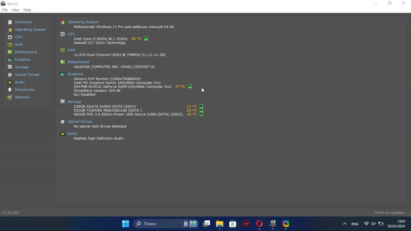The width and height of the screenshot is (411, 231).
Task: Click the 465GB PHD 3.0 Silicon-Power entry
Action: pos(128,114)
